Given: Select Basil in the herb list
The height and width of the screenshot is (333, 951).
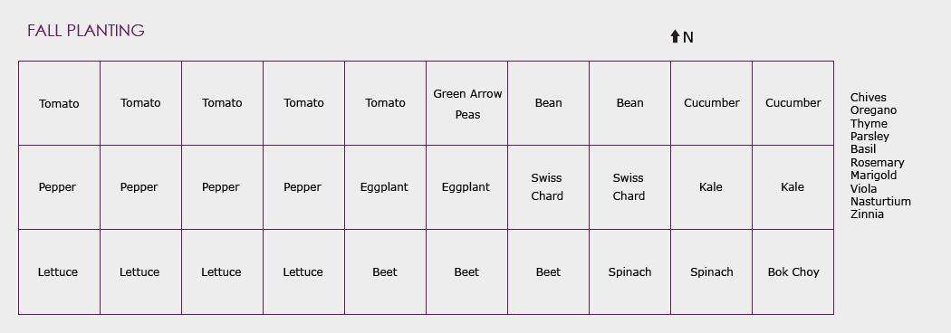Looking at the screenshot, I should (863, 149).
